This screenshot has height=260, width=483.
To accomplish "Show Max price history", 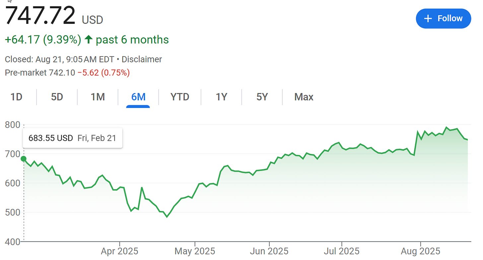I will pyautogui.click(x=304, y=97).
